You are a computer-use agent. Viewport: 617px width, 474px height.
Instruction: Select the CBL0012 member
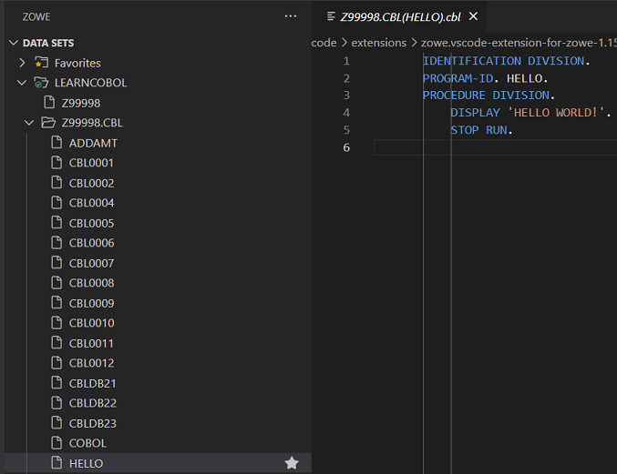coord(91,363)
